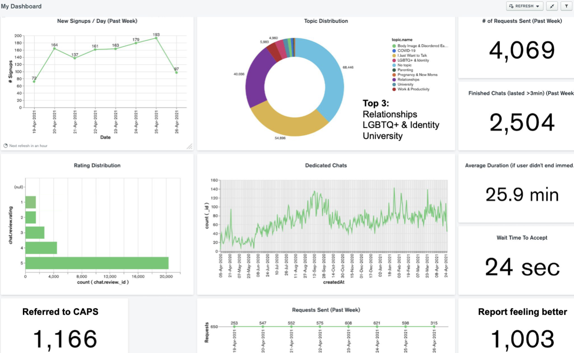
Task: Toggle the I Just Want to Talk legend item
Action: click(x=412, y=56)
